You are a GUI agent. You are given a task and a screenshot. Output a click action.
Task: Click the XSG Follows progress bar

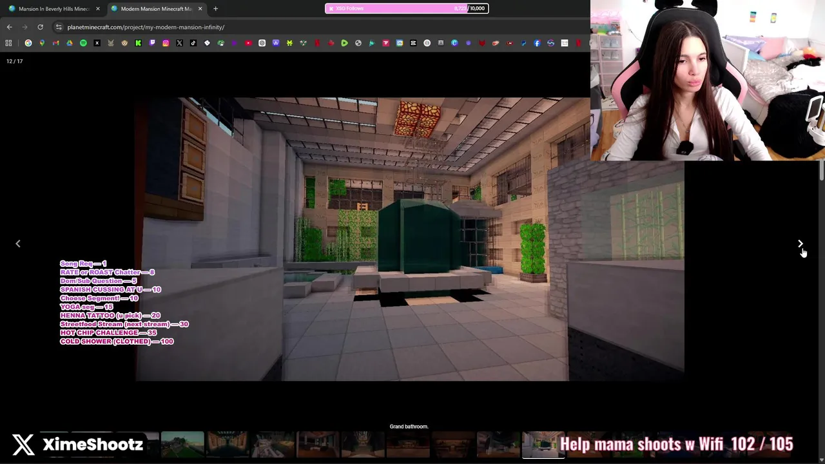[407, 8]
